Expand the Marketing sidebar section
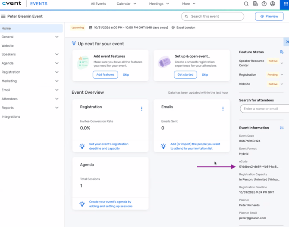The image size is (289, 227). point(57,81)
